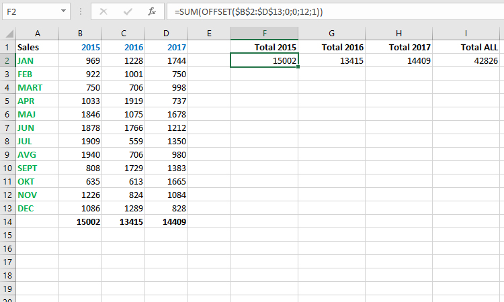Open the Insert Function fx dialog
Screen dimensions: 504x302
(x=152, y=11)
